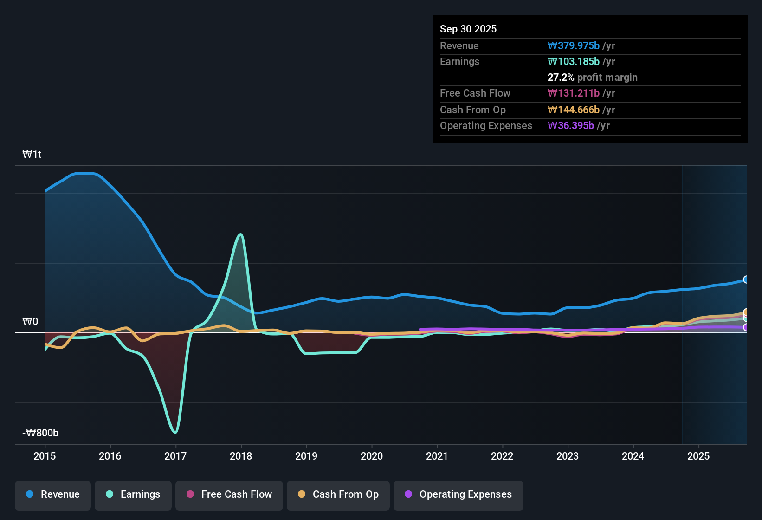Select the pink Free Cash Flow dot icon
The image size is (762, 520).
[190, 494]
